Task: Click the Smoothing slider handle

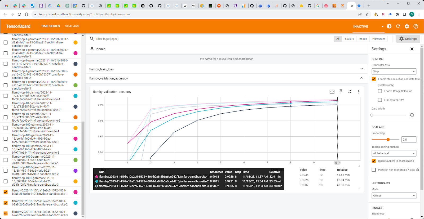Action: [388, 140]
